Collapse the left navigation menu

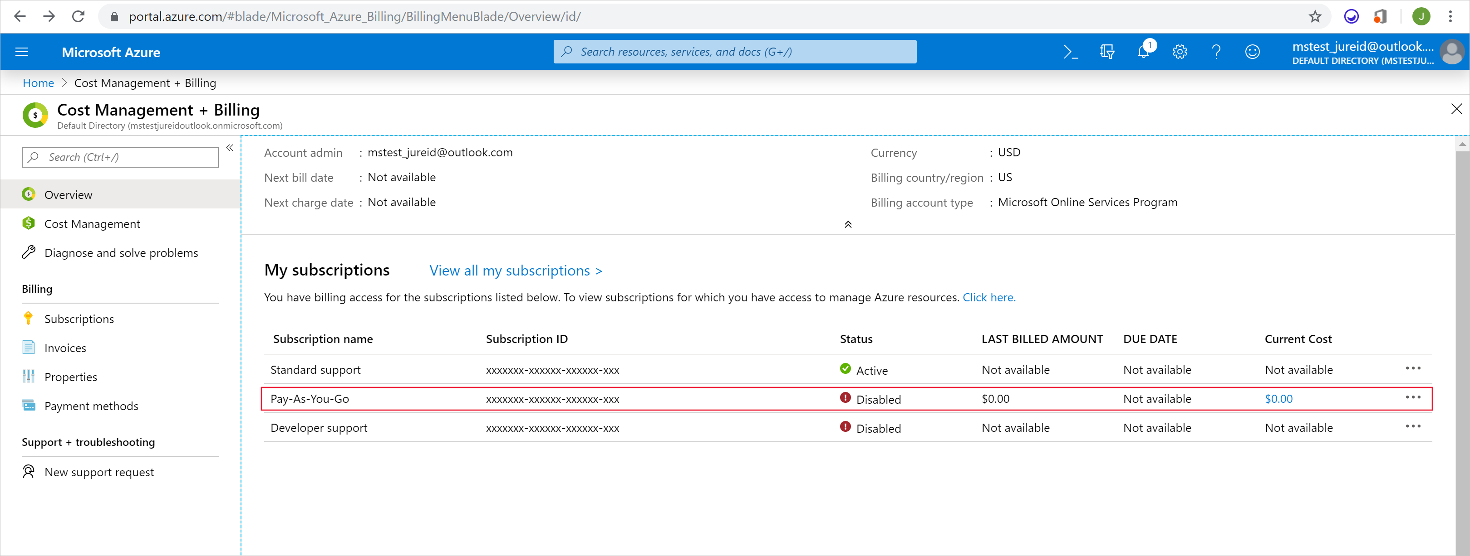[229, 148]
